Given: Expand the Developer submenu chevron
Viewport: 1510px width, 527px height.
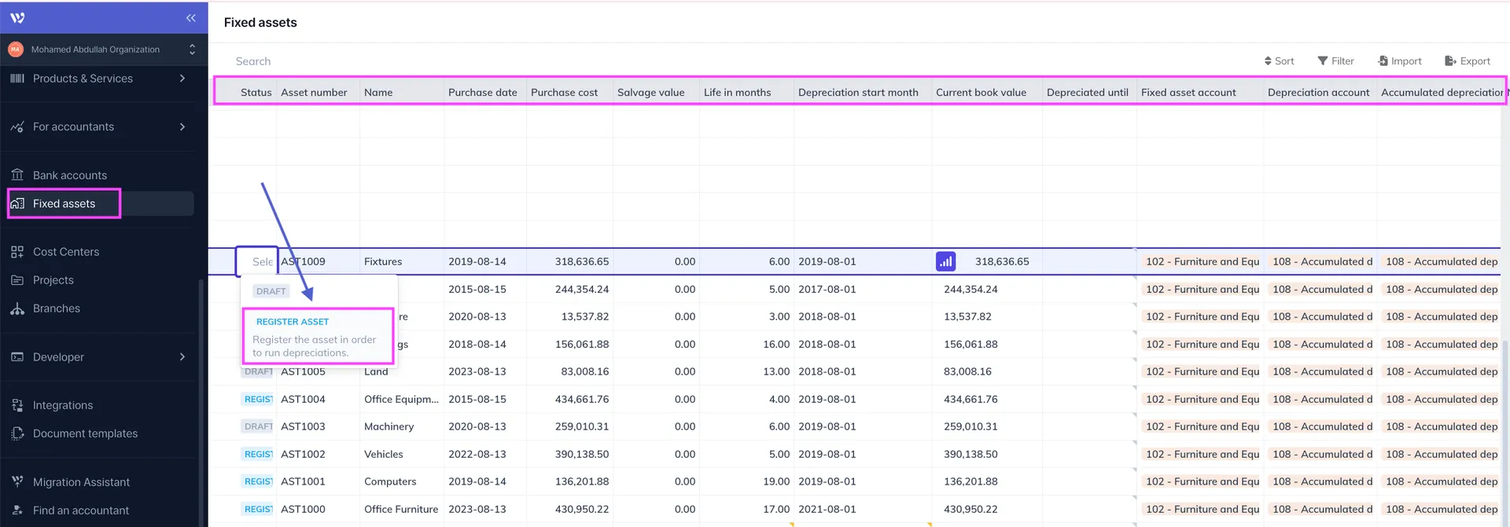Looking at the screenshot, I should (x=182, y=357).
